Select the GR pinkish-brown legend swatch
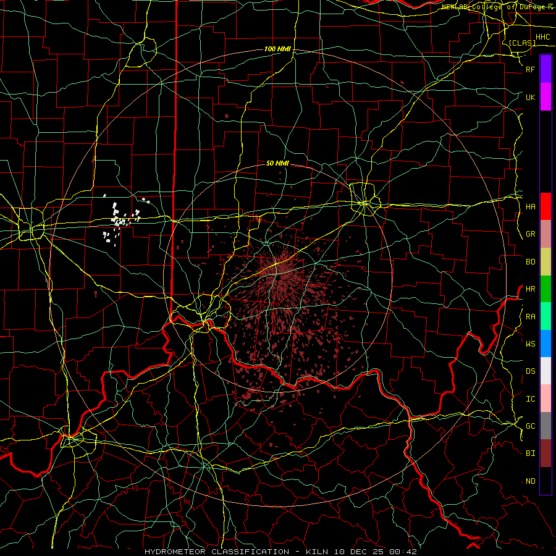This screenshot has width=556, height=556. click(545, 234)
